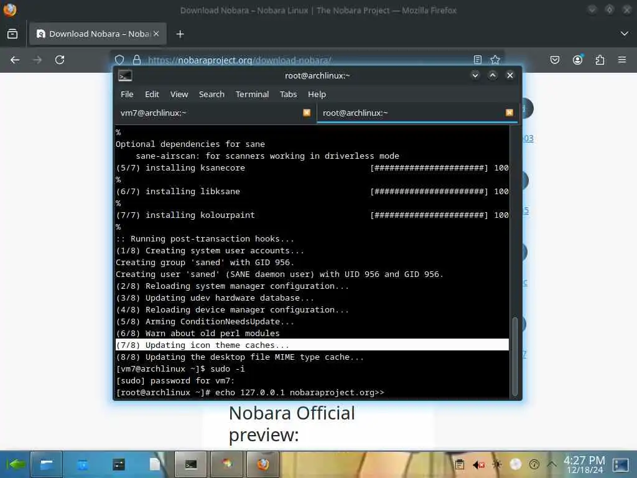Click the terminal window icon in title bar

point(125,75)
